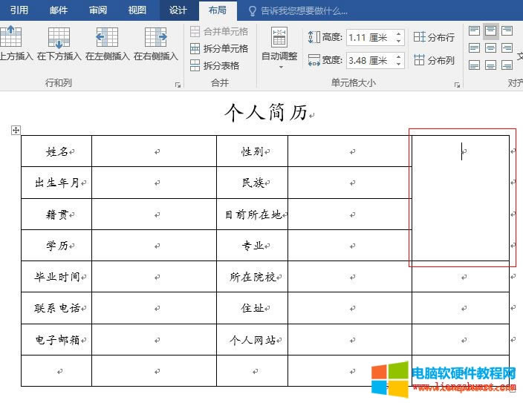Switch to View (视图) tab

click(137, 10)
